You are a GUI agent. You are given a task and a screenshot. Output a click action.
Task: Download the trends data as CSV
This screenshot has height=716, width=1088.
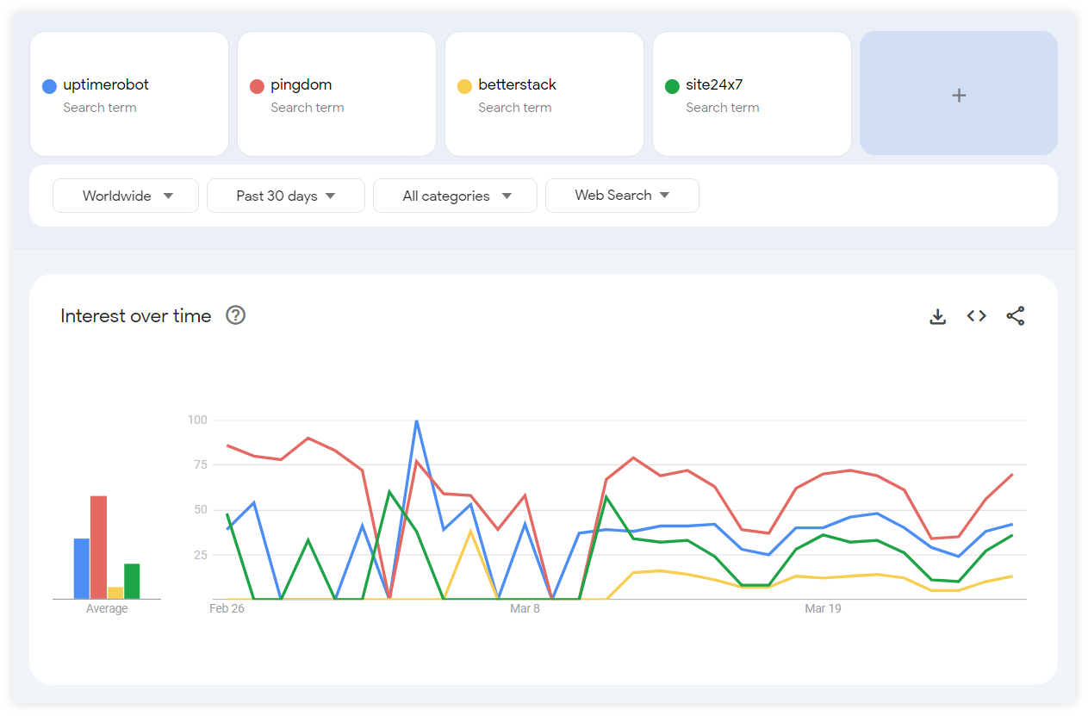(x=937, y=316)
